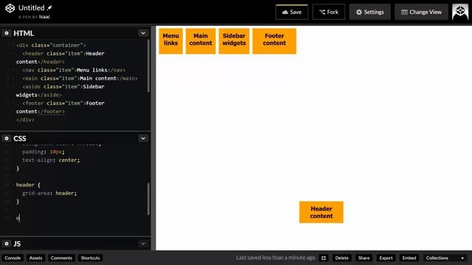Click the div class container code line
Image resolution: width=472 pixels, height=265 pixels.
coord(51,45)
